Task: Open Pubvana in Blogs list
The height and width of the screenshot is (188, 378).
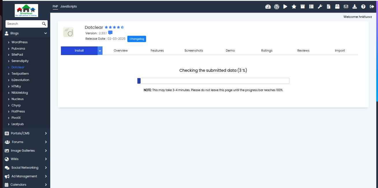Action: point(18,48)
